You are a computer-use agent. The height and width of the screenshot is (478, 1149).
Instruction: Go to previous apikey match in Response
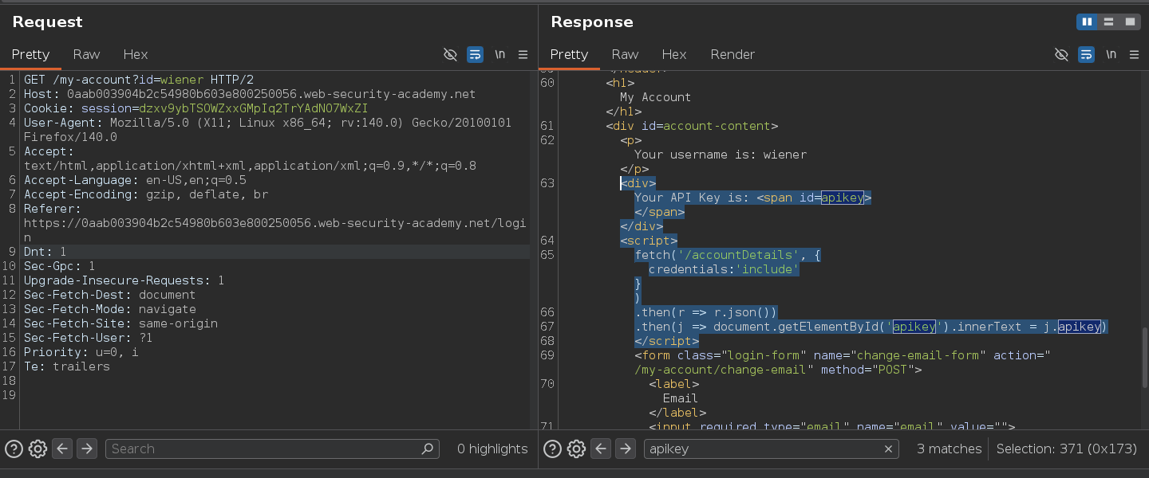pyautogui.click(x=601, y=449)
